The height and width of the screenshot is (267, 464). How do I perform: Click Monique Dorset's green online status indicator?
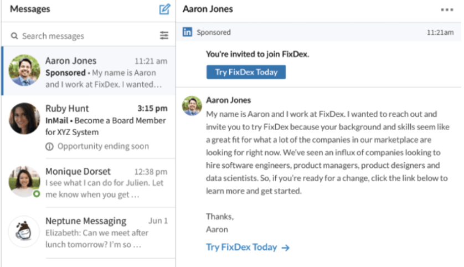(x=37, y=194)
